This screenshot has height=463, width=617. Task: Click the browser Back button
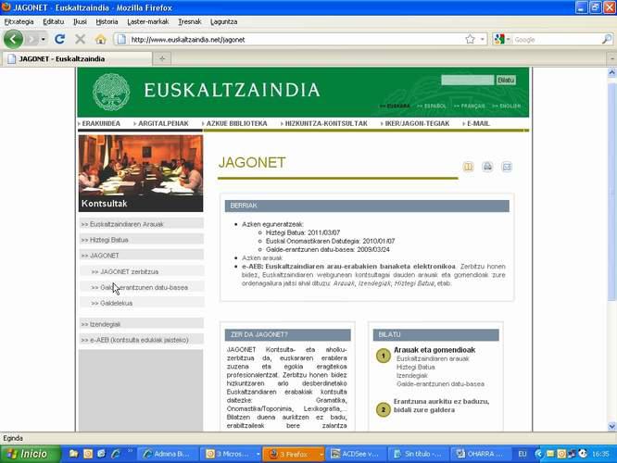click(13, 39)
